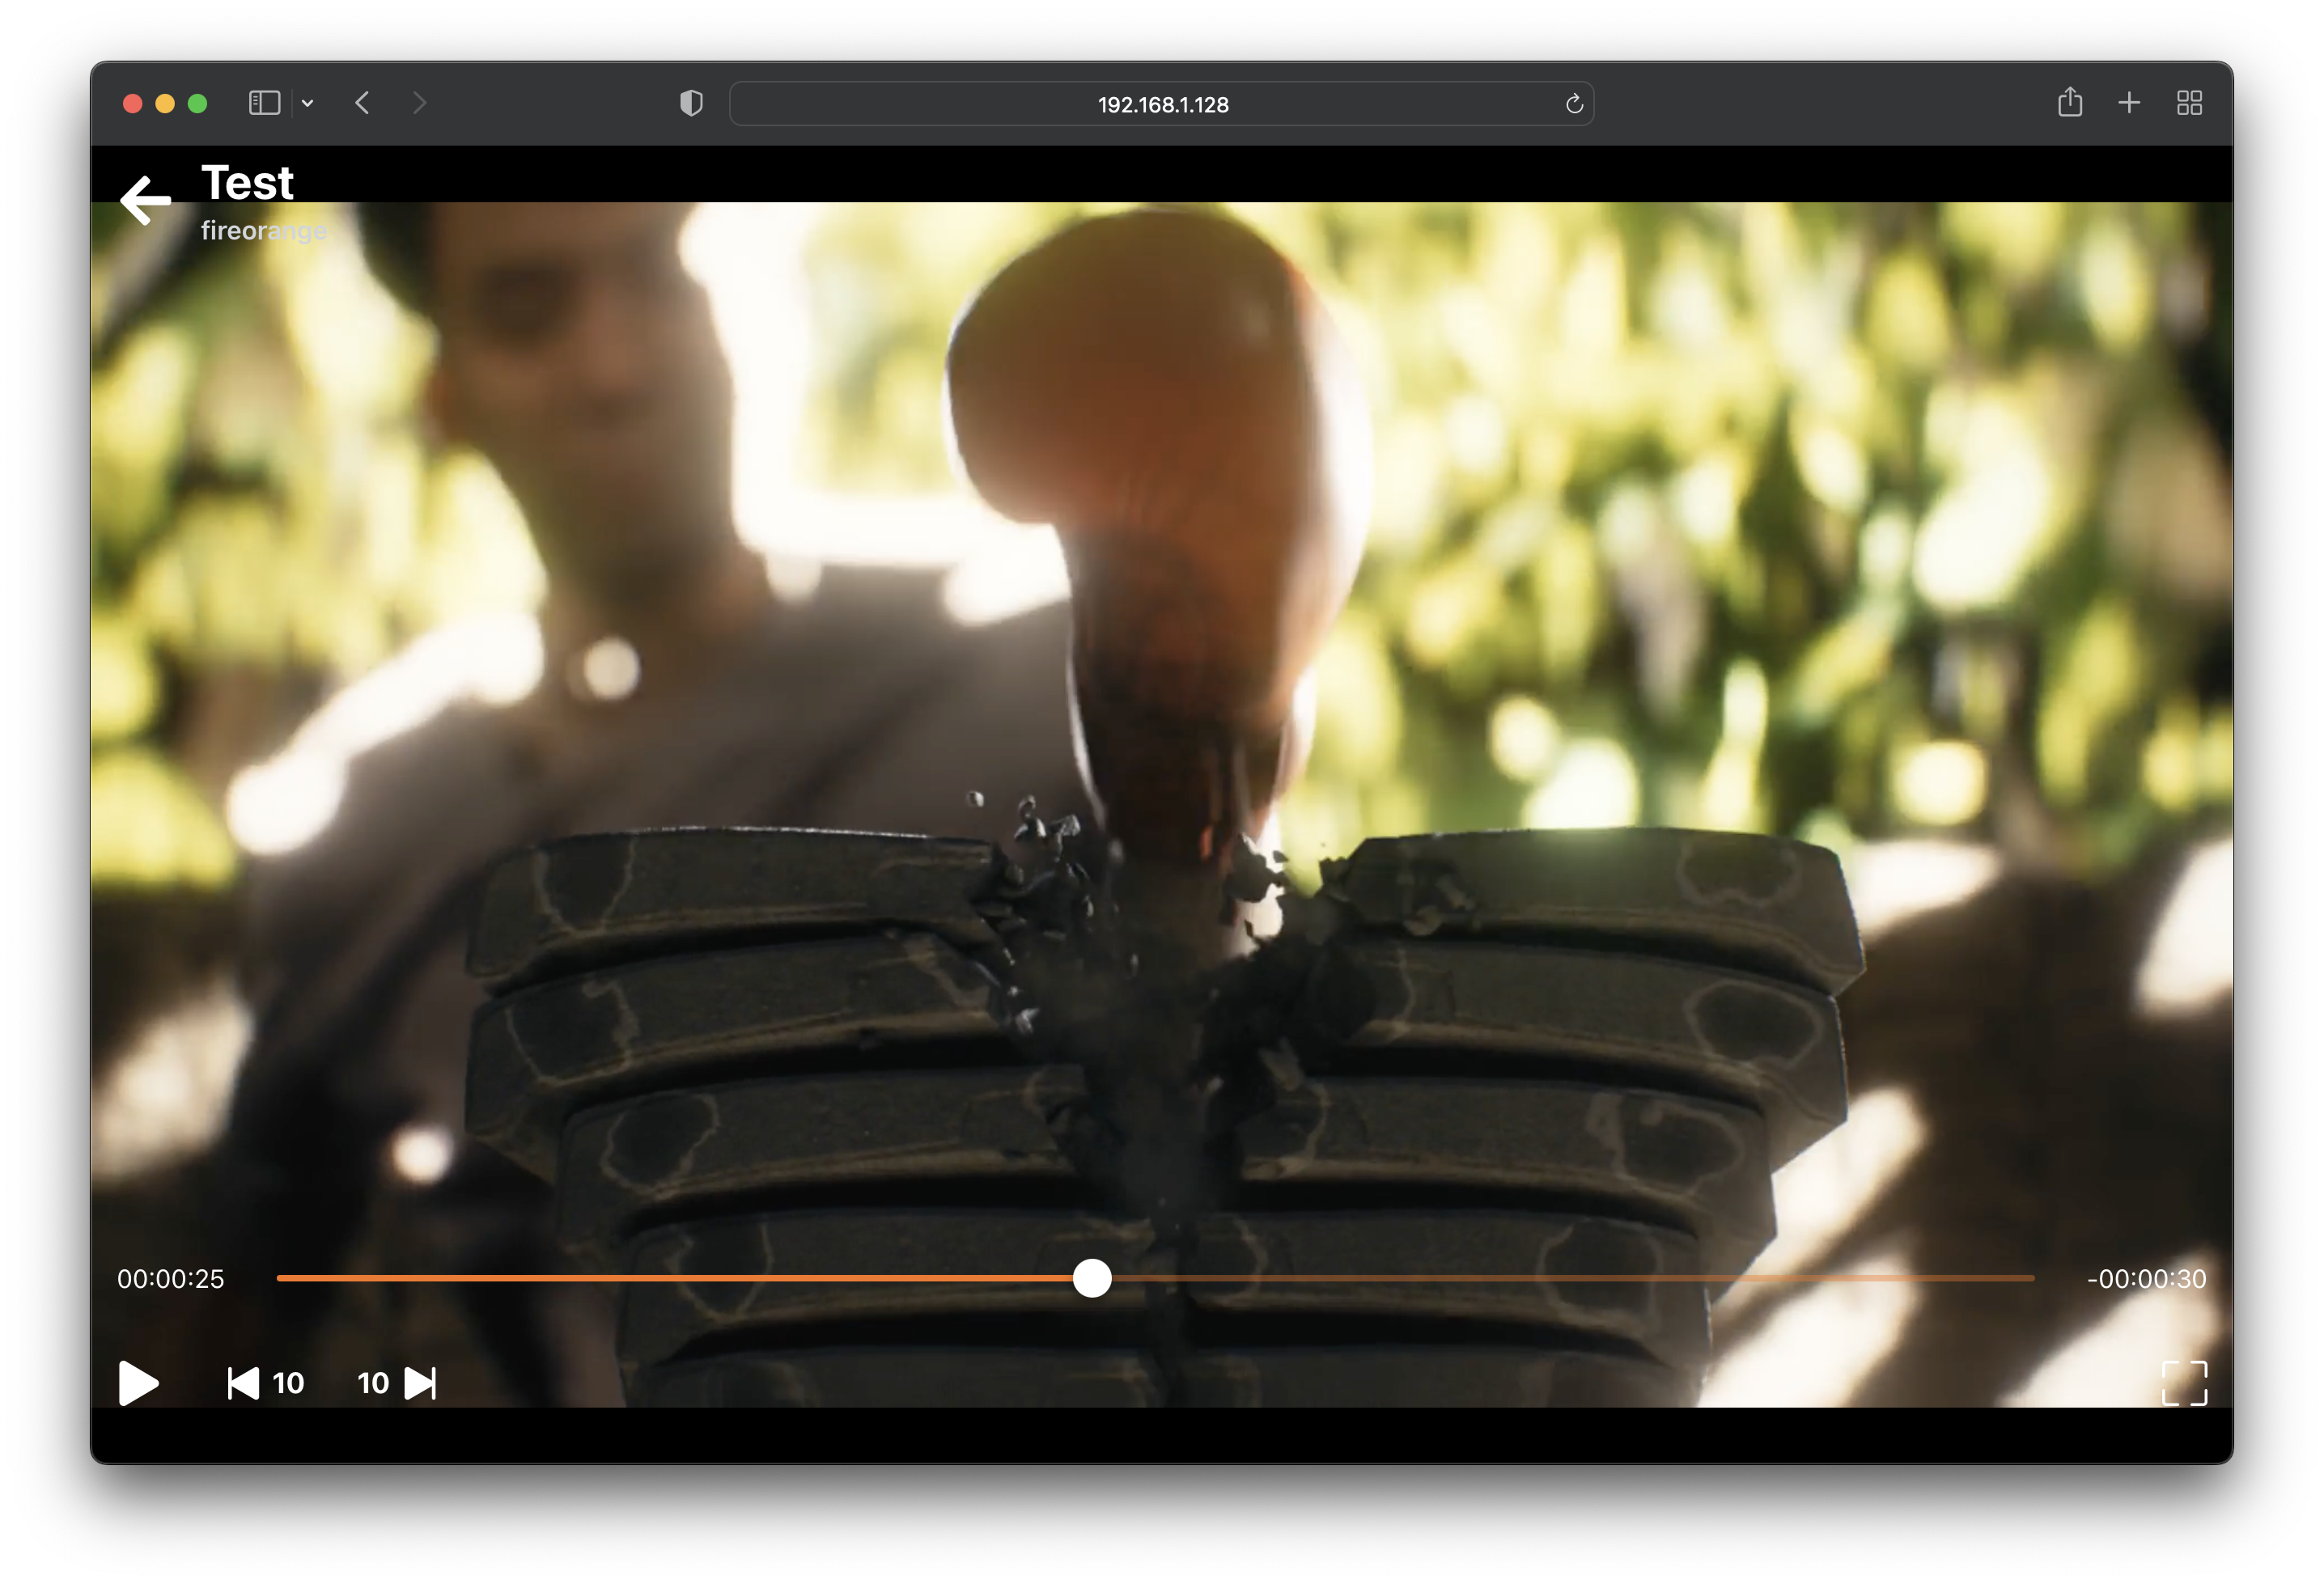
Task: Skip back 10 seconds
Action: click(265, 1383)
